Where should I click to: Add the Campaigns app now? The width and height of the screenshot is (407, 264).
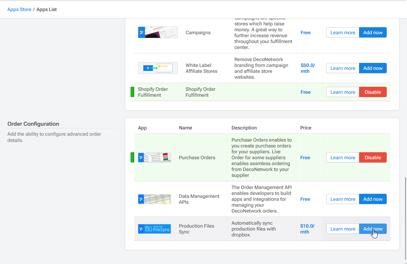pos(373,33)
